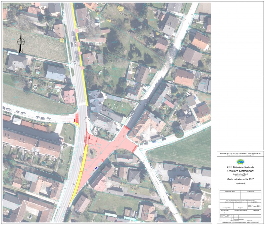Select the 'Variante 6' label
This screenshot has height=225, width=265.
[x=240, y=184]
